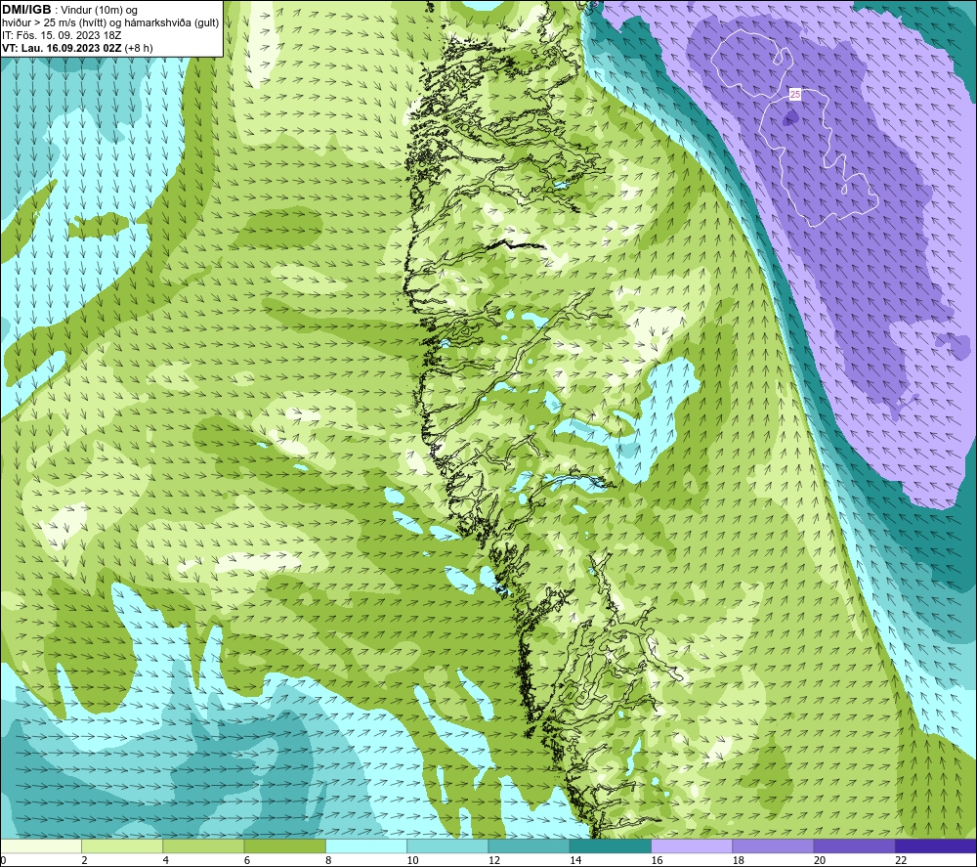Click the 8–10 m/s light cyan swatch
The height and width of the screenshot is (867, 977).
[x=366, y=845]
